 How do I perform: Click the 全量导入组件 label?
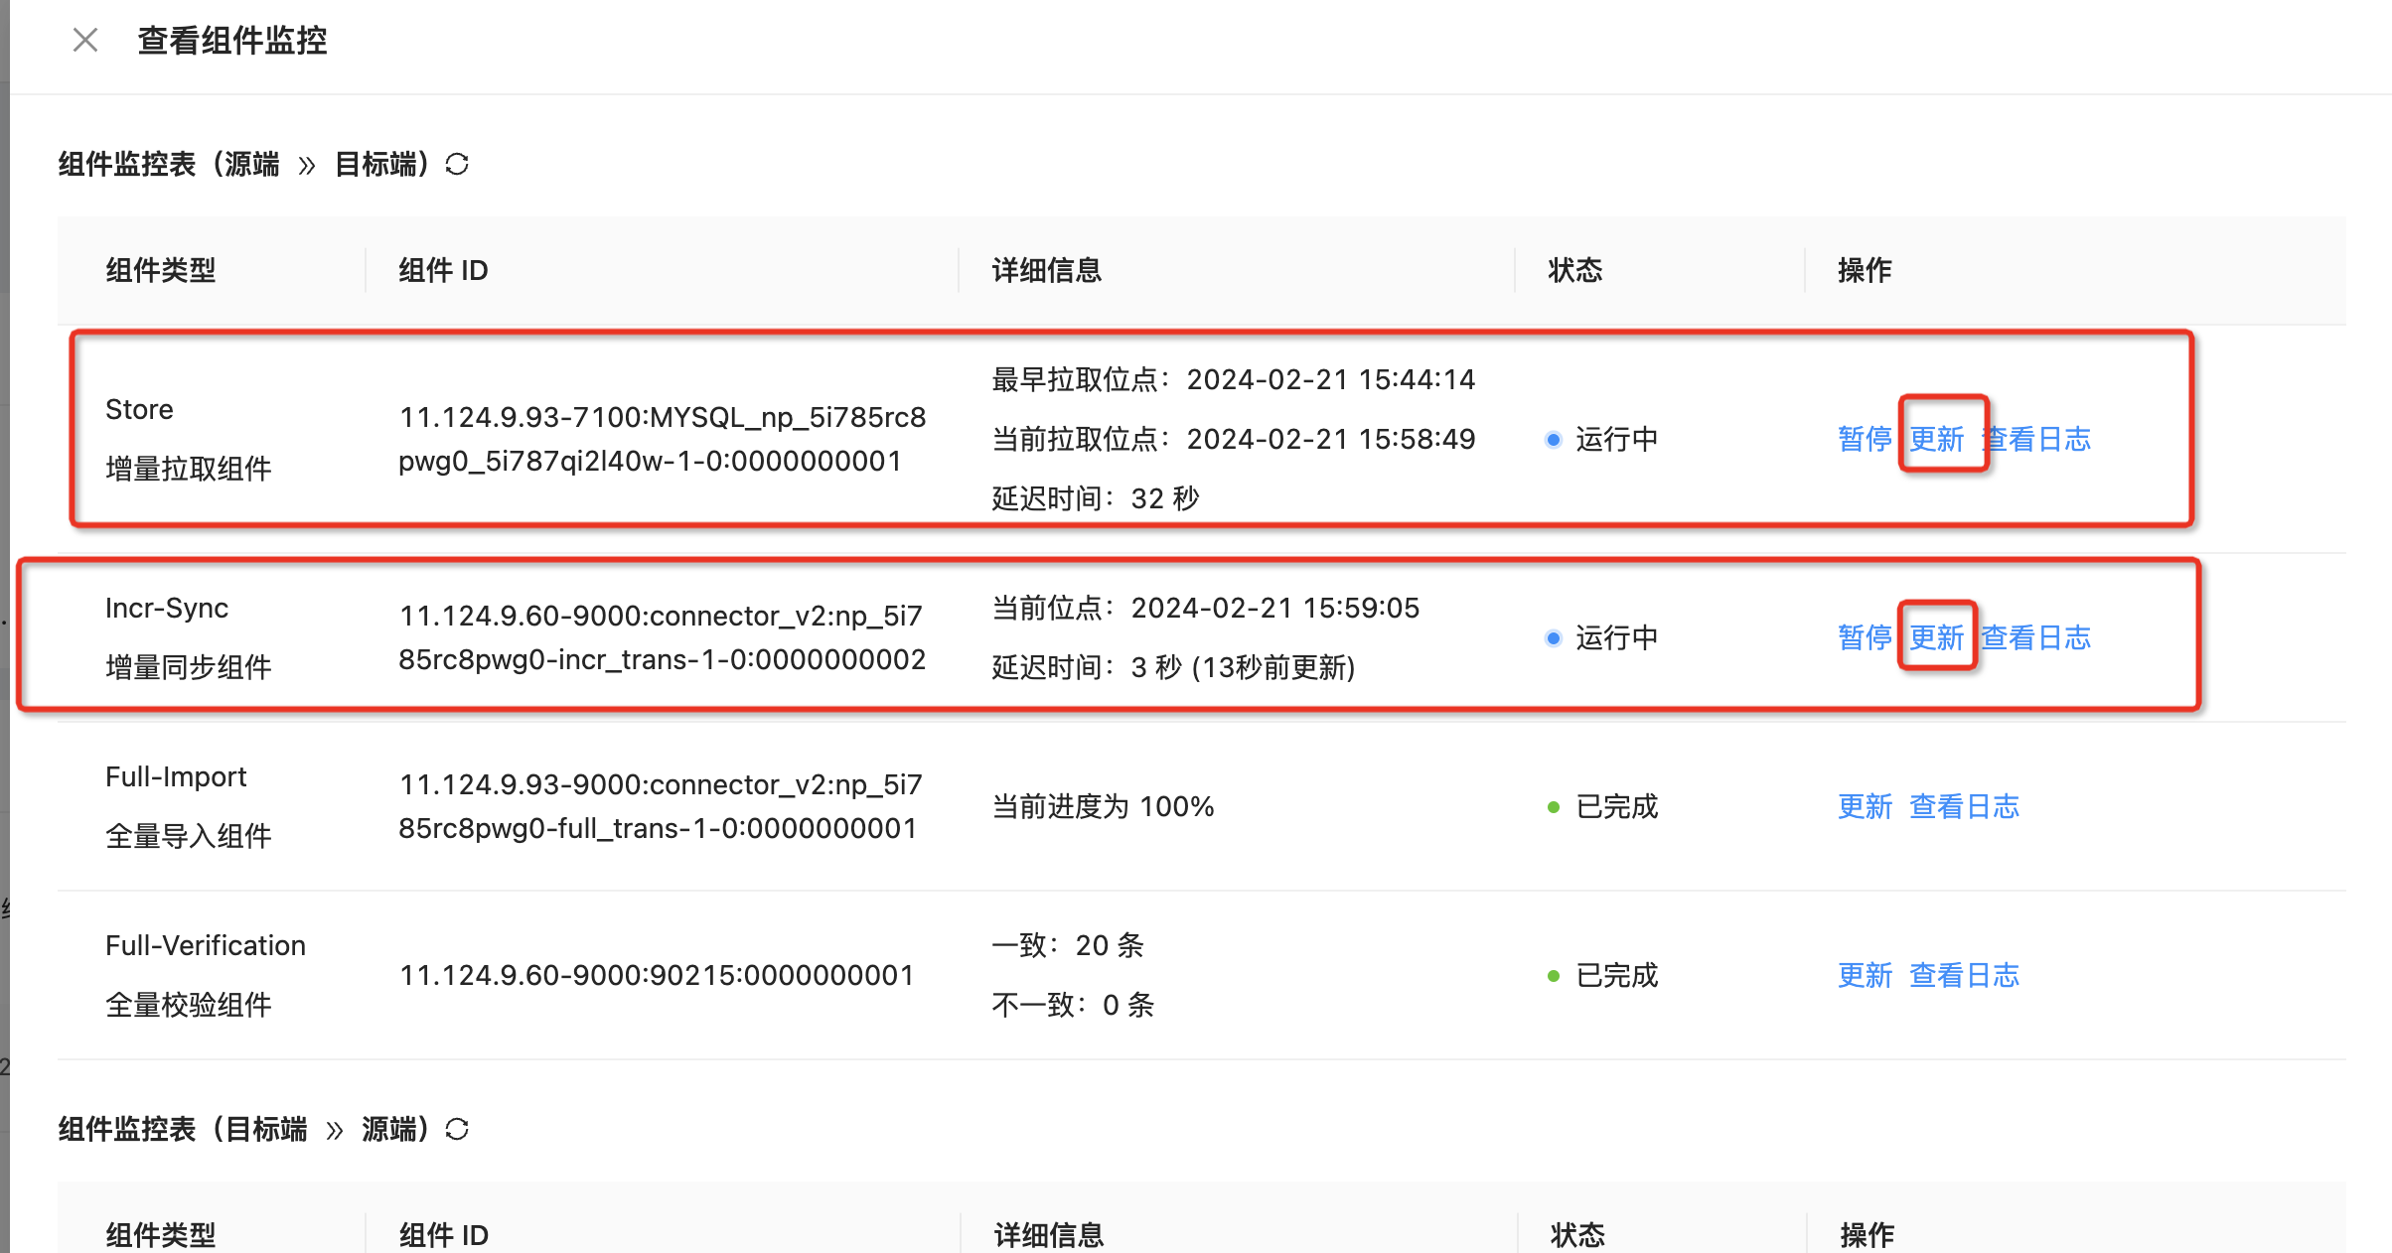tap(189, 836)
